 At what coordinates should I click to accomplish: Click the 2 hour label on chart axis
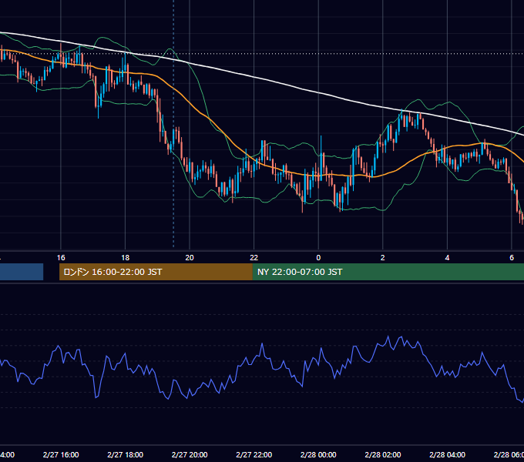383,258
